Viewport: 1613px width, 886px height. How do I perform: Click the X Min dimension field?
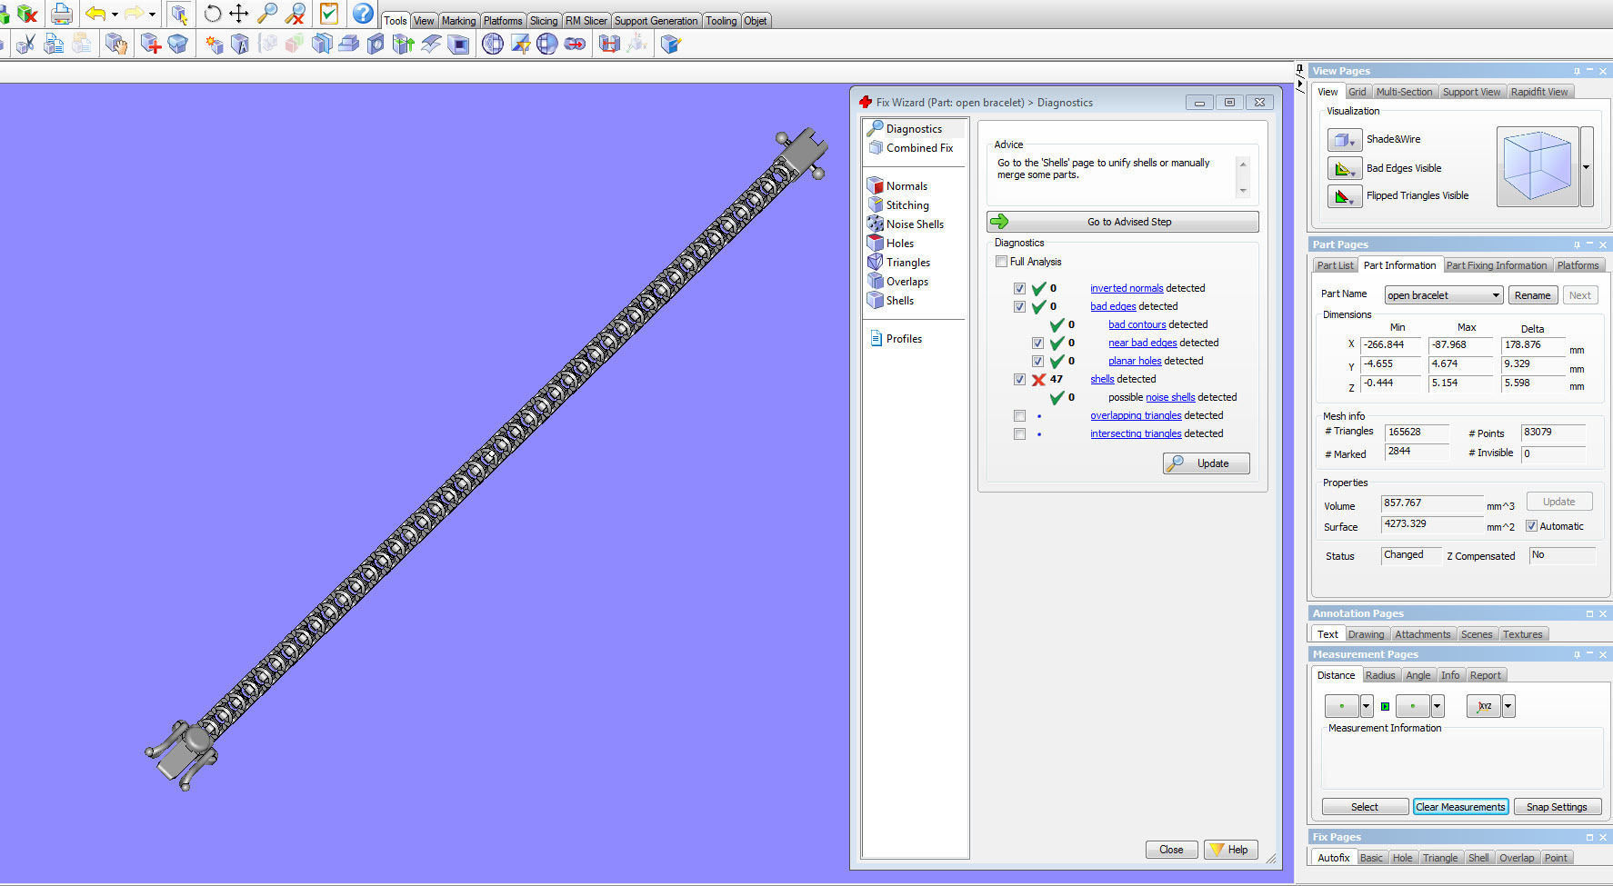click(x=1390, y=345)
